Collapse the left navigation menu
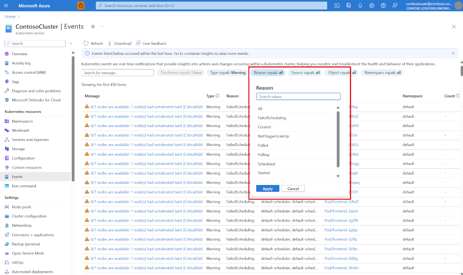Screen dimensions: 463x275 click(71, 43)
